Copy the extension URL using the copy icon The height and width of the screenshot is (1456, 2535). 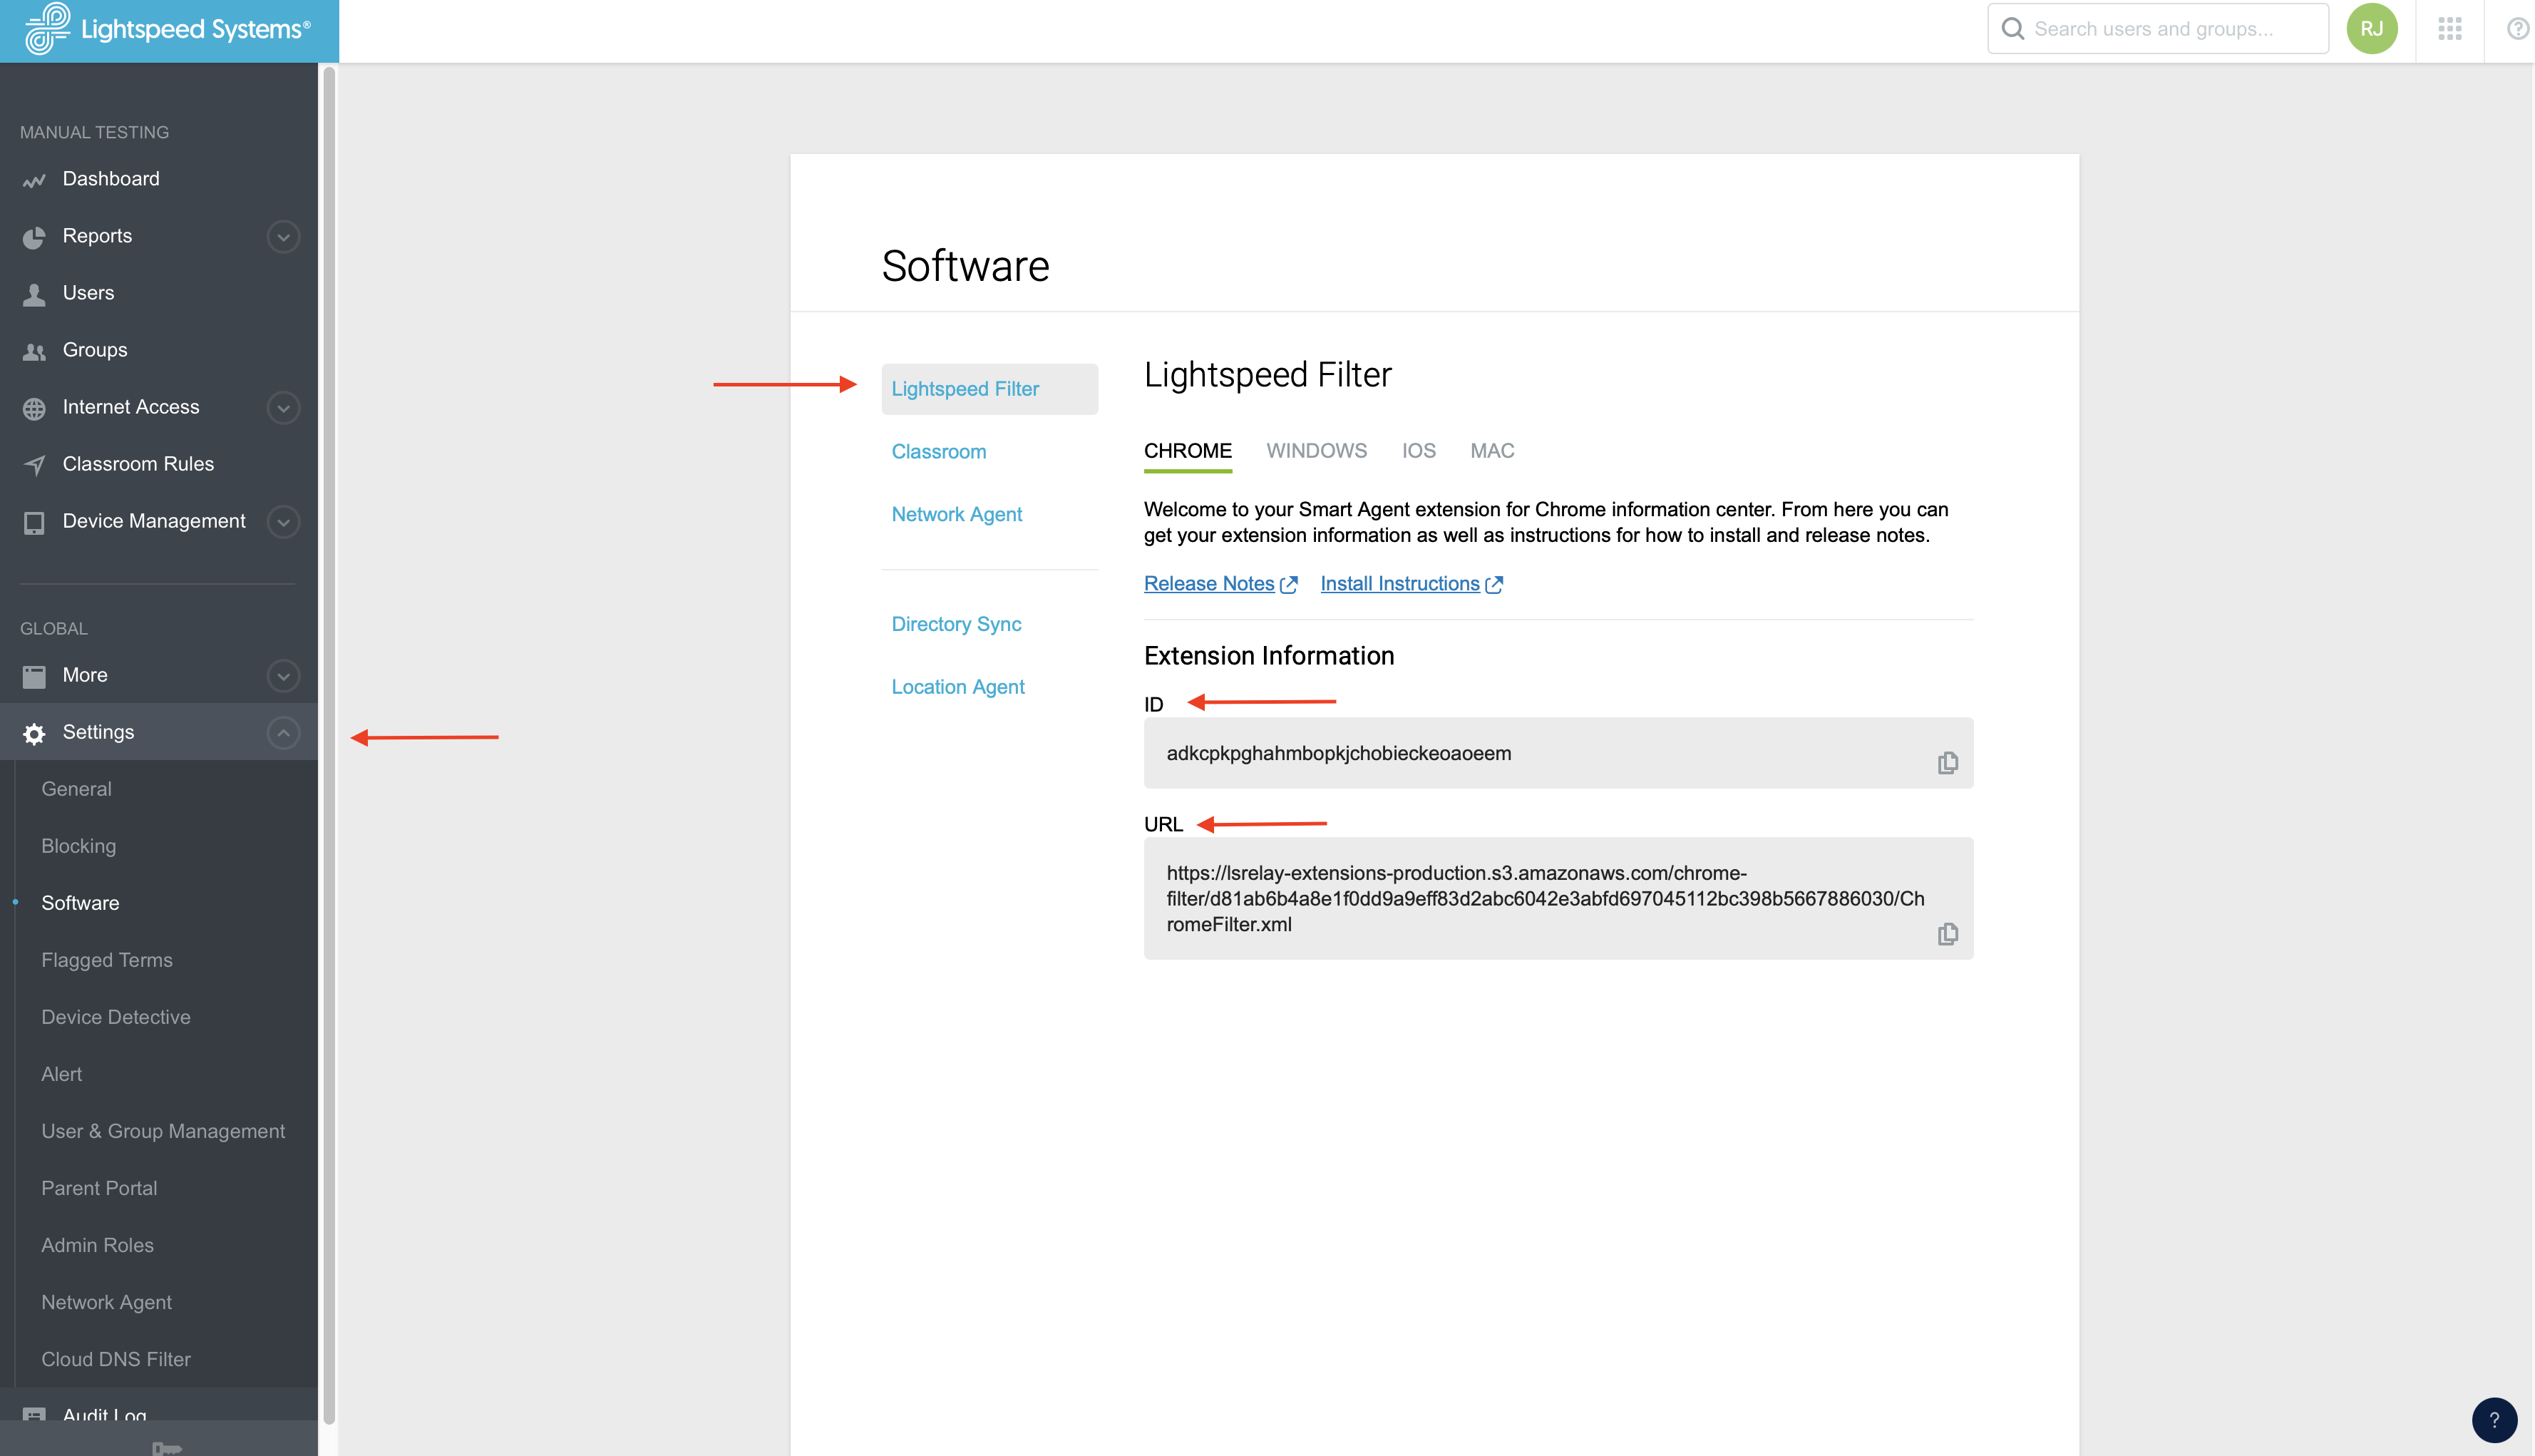tap(1948, 934)
